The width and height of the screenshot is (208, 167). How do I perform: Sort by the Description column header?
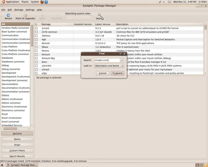[159, 24]
